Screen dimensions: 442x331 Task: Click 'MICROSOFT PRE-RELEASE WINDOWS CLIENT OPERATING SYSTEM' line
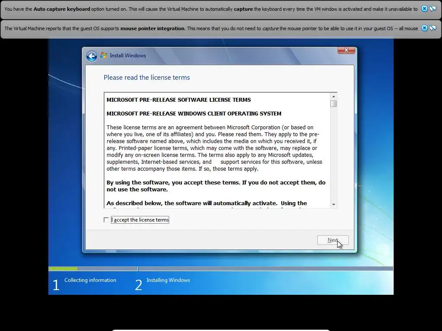(x=194, y=114)
